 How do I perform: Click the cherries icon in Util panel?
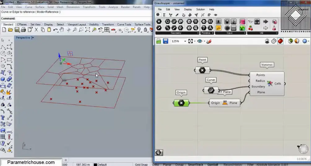[x=251, y=28]
